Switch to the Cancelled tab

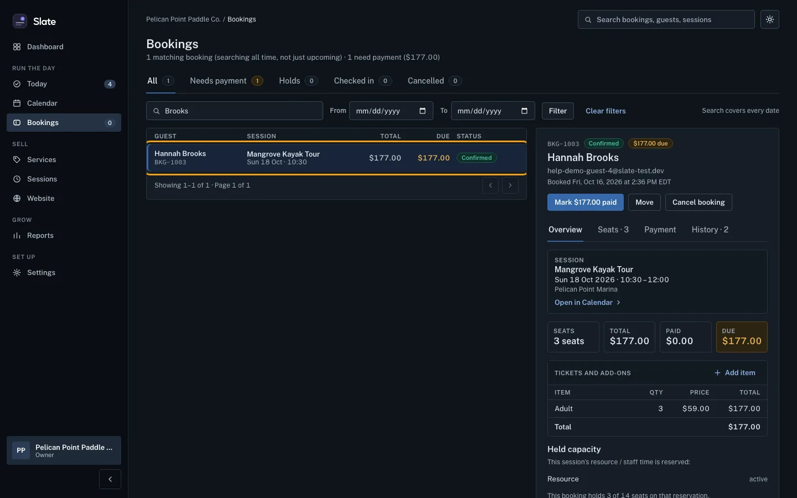click(x=434, y=81)
